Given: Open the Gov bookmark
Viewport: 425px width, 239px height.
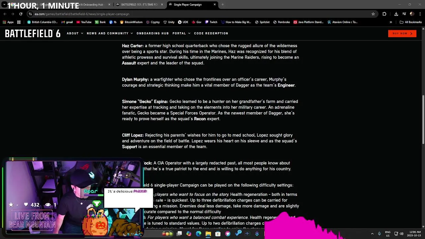Looking at the screenshot, I should pos(197,22).
